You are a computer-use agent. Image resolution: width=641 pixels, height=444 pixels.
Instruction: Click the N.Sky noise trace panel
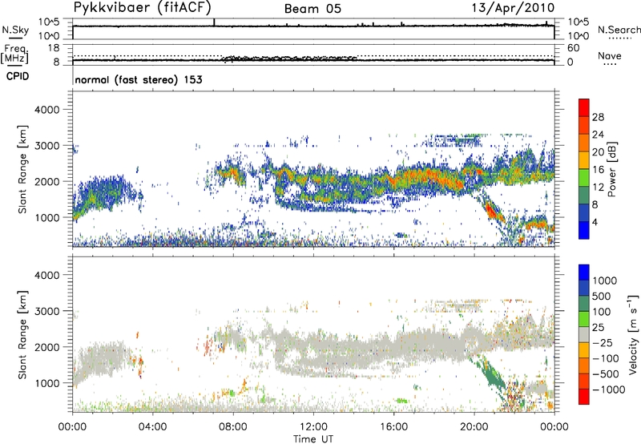coord(313,29)
